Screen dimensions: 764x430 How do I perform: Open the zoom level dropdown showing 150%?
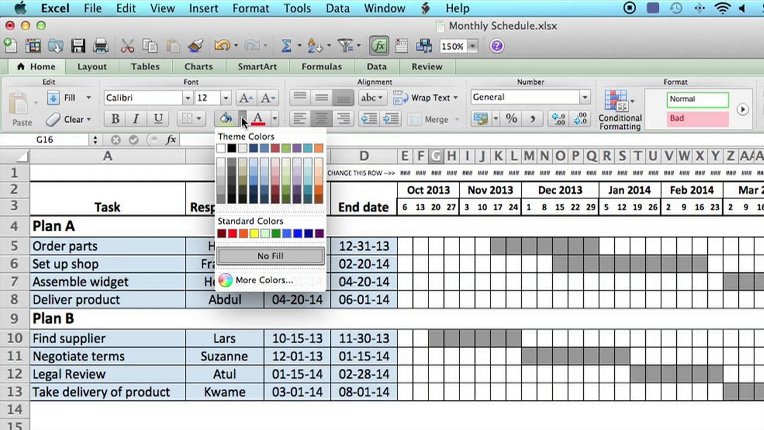tap(472, 45)
